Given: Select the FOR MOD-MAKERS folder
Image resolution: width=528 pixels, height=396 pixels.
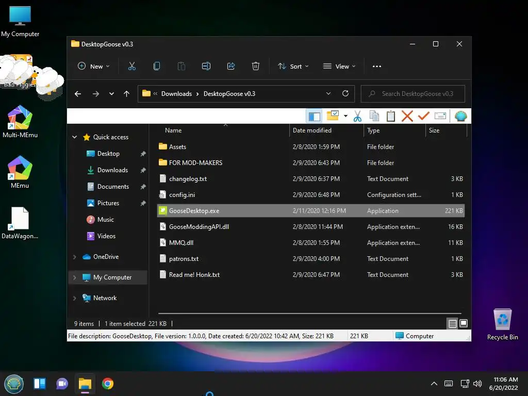Looking at the screenshot, I should coord(311,162).
